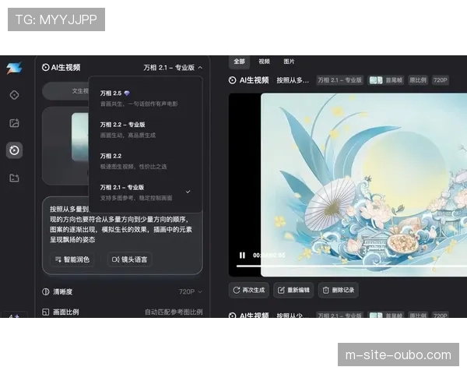
Task: Switch to the 图片 tab
Action: [x=289, y=62]
